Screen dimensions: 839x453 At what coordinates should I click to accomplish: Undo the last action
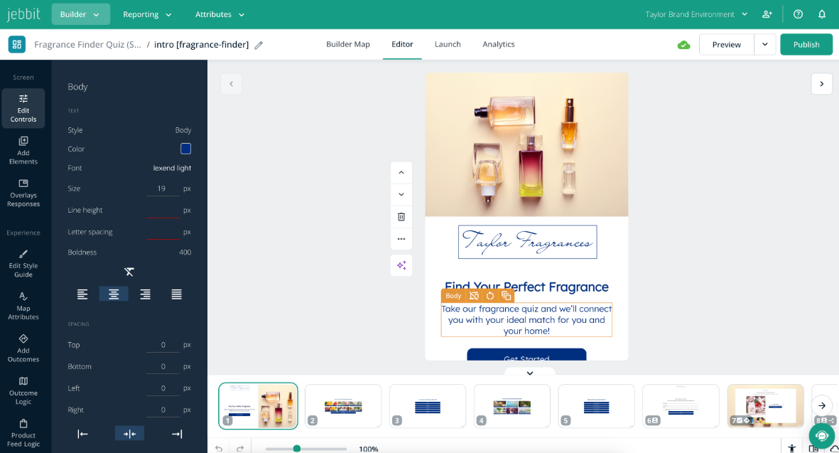click(219, 449)
